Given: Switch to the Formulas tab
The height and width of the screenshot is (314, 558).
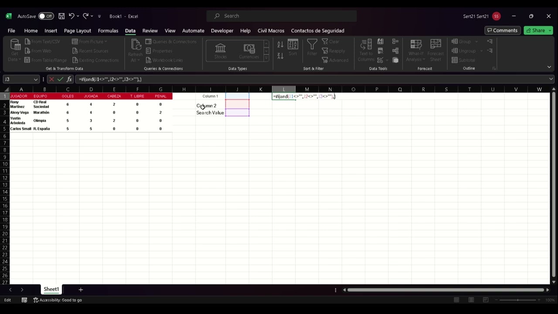Looking at the screenshot, I should pos(108,31).
